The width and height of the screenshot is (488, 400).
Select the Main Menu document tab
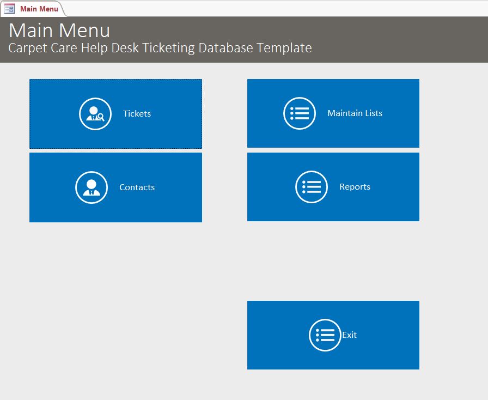[x=33, y=9]
